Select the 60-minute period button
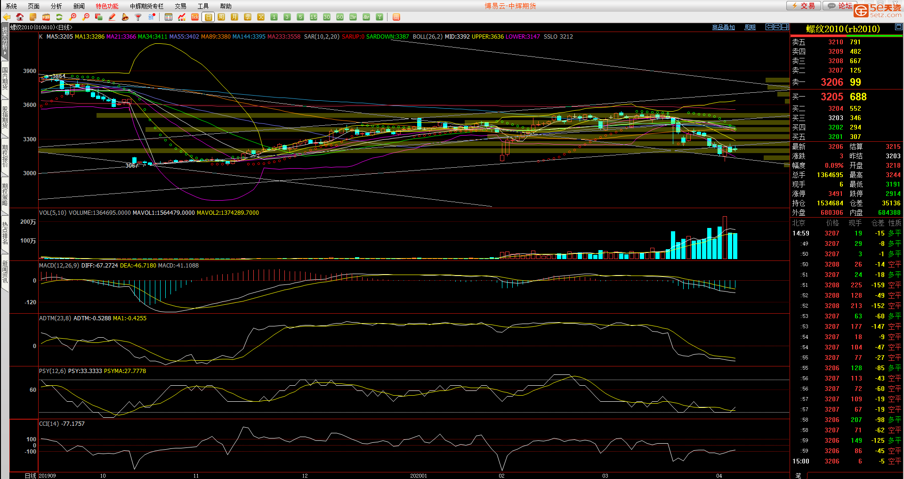This screenshot has width=904, height=479. pyautogui.click(x=340, y=17)
